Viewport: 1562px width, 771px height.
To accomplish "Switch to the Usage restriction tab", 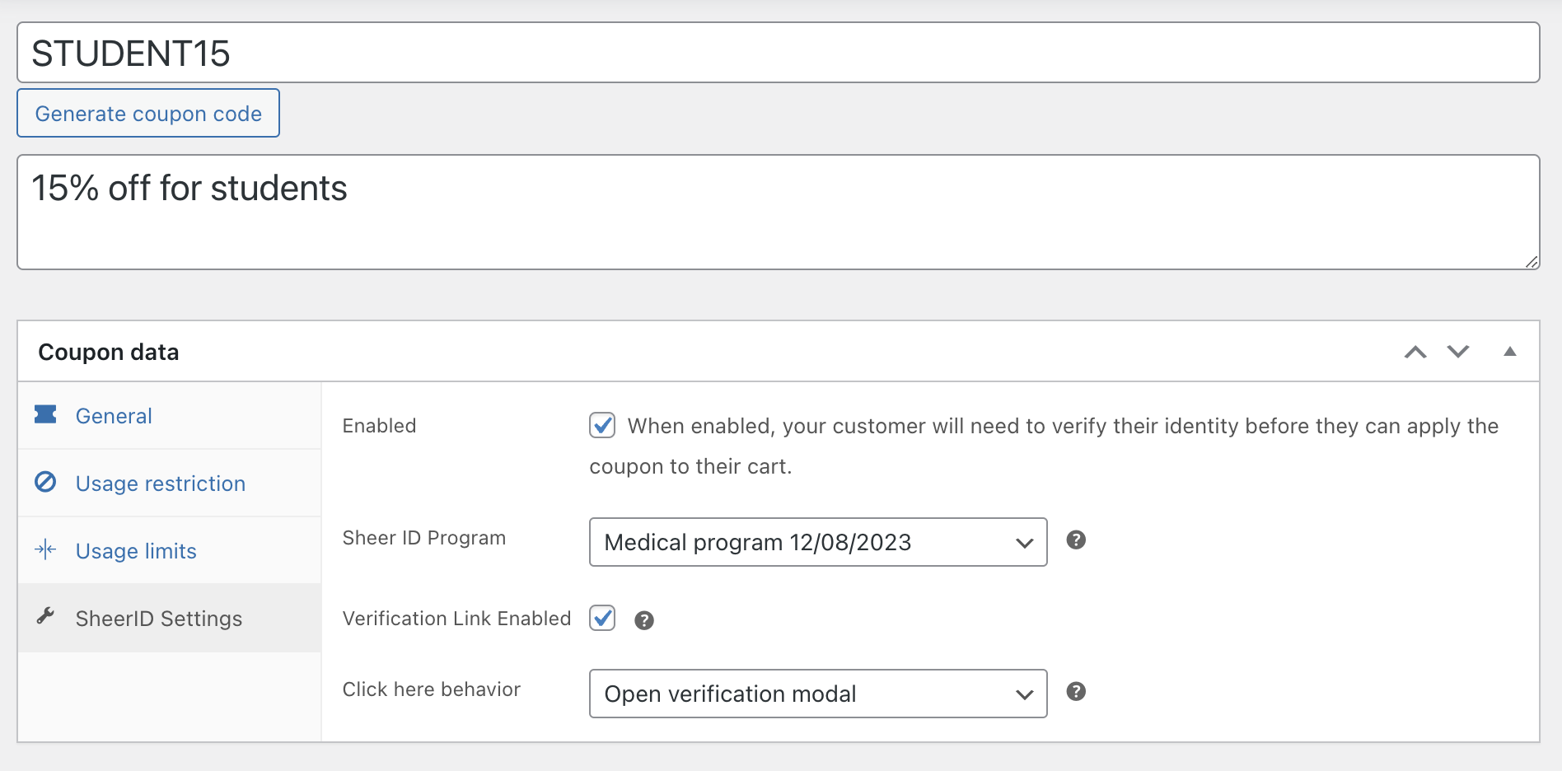I will (x=170, y=483).
